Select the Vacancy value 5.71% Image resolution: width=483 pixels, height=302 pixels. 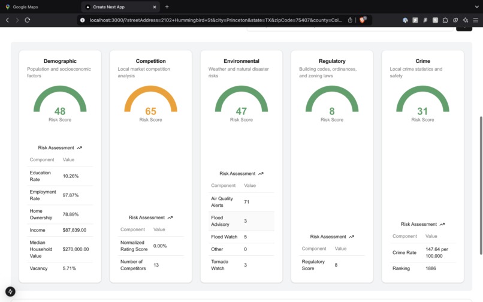[70, 268]
